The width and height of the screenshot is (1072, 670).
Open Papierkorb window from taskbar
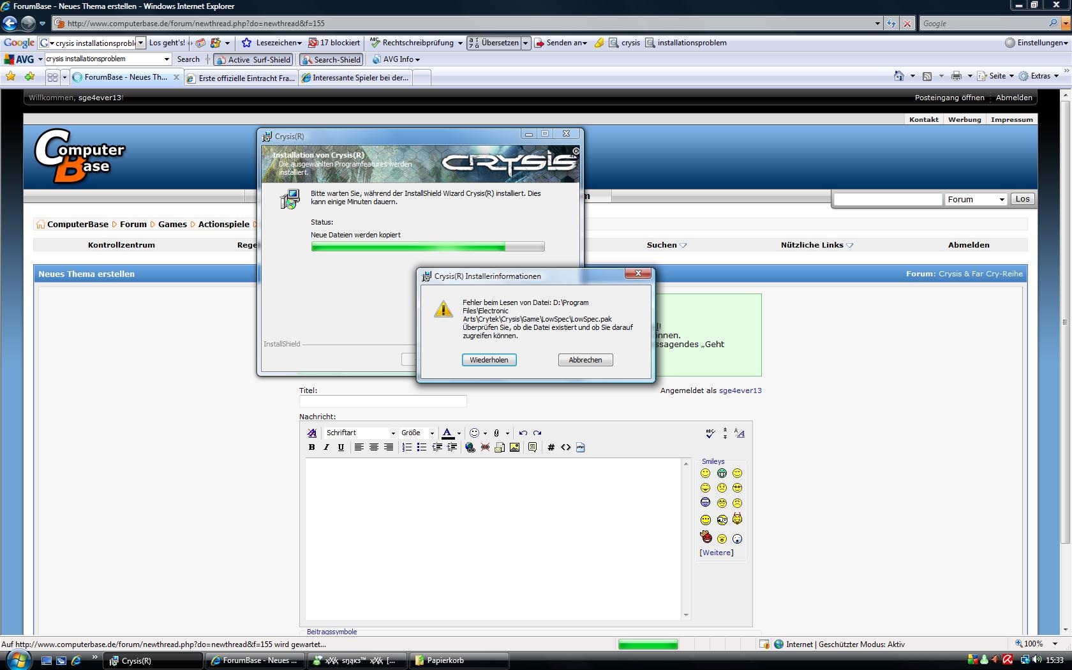[459, 660]
